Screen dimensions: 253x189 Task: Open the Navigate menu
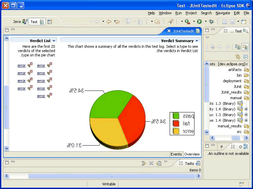click(x=223, y=13)
